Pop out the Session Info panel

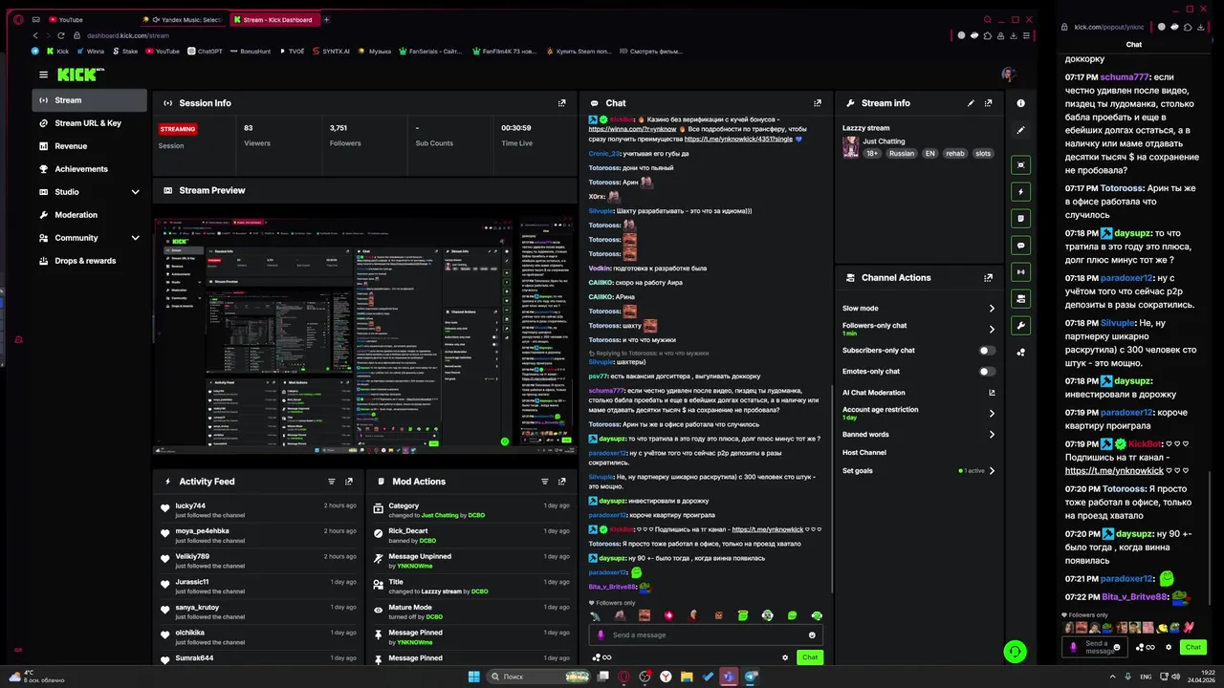(561, 103)
